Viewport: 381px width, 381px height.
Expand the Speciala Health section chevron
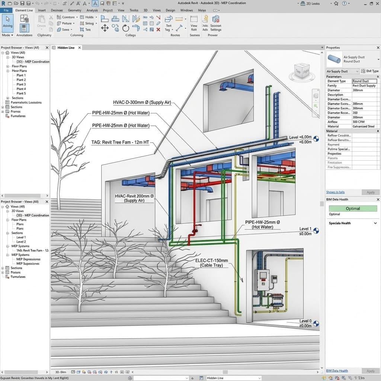pyautogui.click(x=375, y=223)
